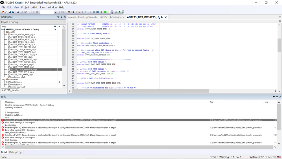Open Build panel window menu arrow

[x=274, y=97]
